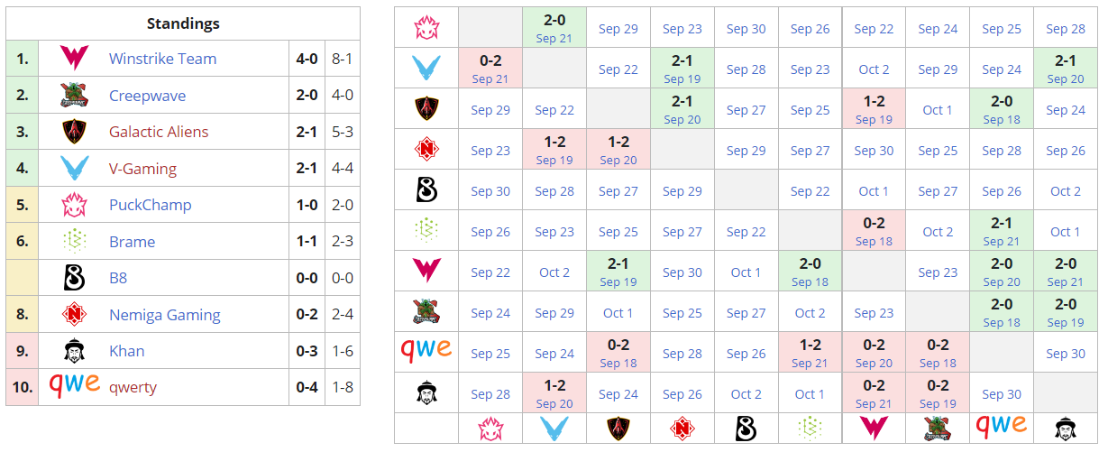The width and height of the screenshot is (1108, 452).
Task: Click the Winstrike logo in the Standings table
Action: pyautogui.click(x=74, y=59)
